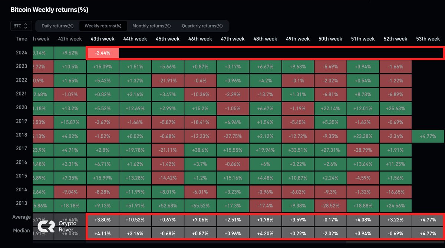Click the Median row label

[x=22, y=231]
